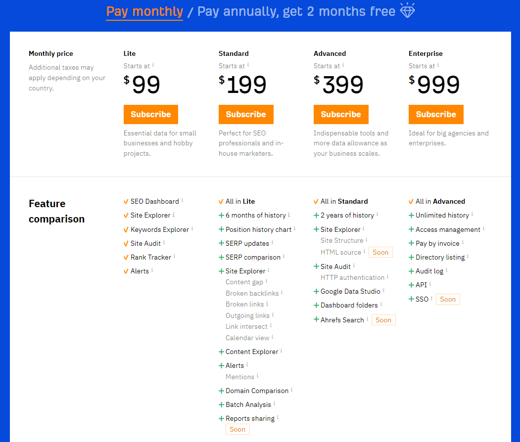Click info icon next to Lite Starts at
The width and height of the screenshot is (520, 442).
point(153,65)
